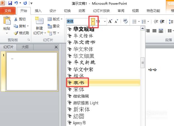Choose the 华文琥珀 font
This screenshot has height=126, width=174.
coord(103,29)
